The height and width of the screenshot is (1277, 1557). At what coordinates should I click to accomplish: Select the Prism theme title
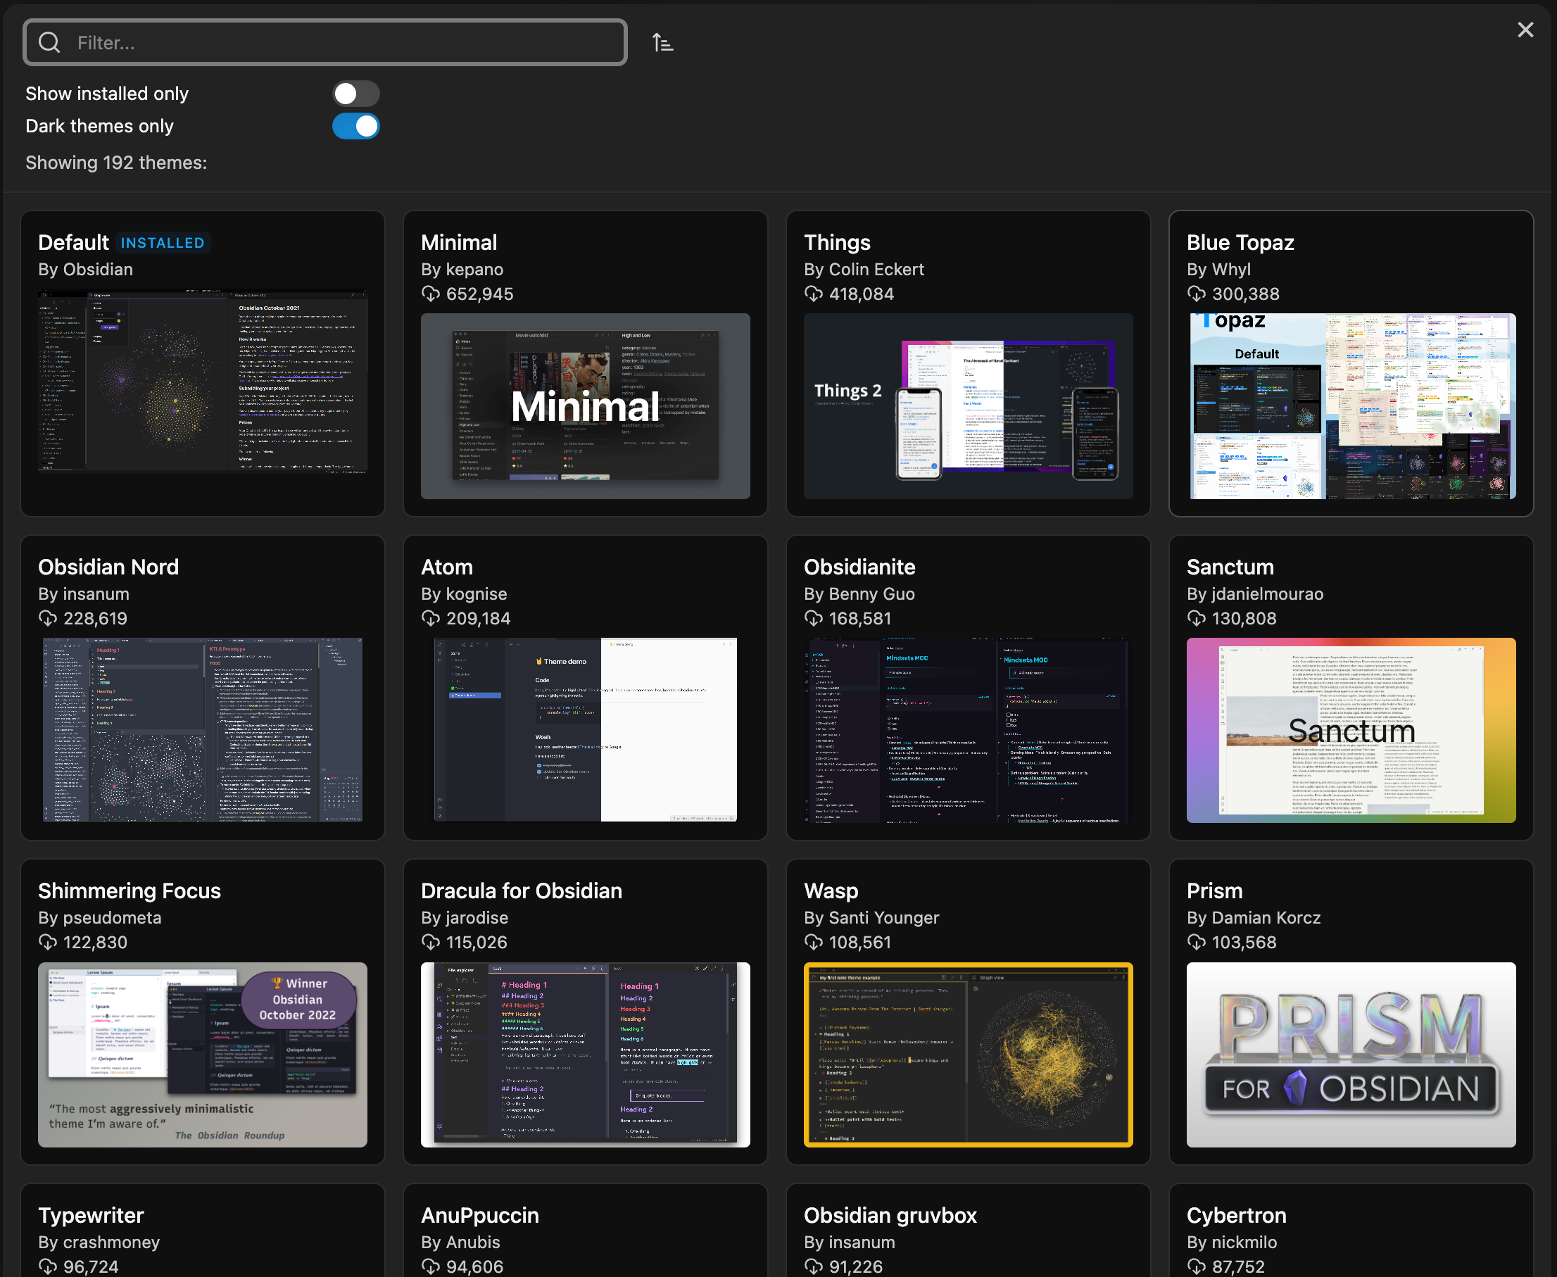point(1214,891)
